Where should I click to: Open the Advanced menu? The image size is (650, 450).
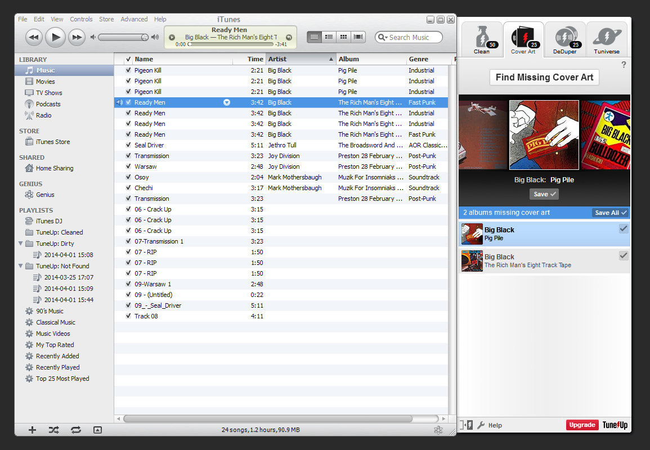[x=134, y=19]
